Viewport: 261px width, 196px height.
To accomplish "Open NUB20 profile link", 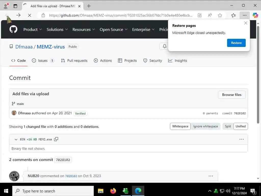I will (x=33, y=176).
